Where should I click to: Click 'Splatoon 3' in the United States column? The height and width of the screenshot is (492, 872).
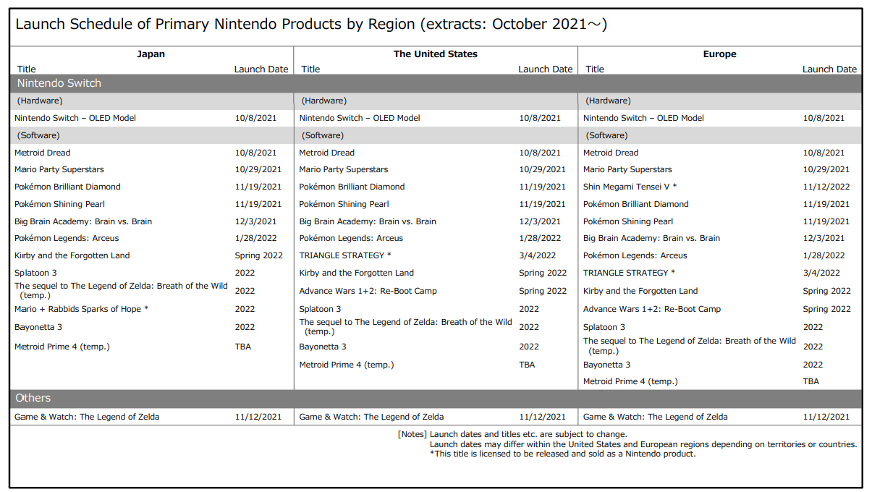[x=320, y=309]
